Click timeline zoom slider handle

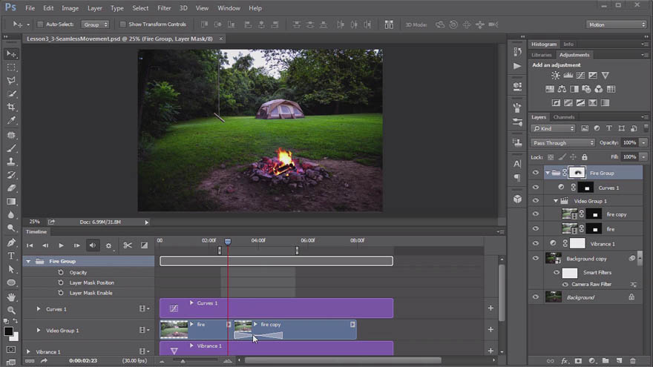pos(183,361)
